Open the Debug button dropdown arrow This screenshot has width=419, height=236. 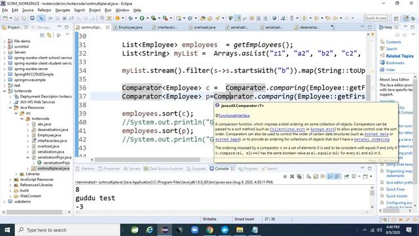pyautogui.click(x=136, y=18)
